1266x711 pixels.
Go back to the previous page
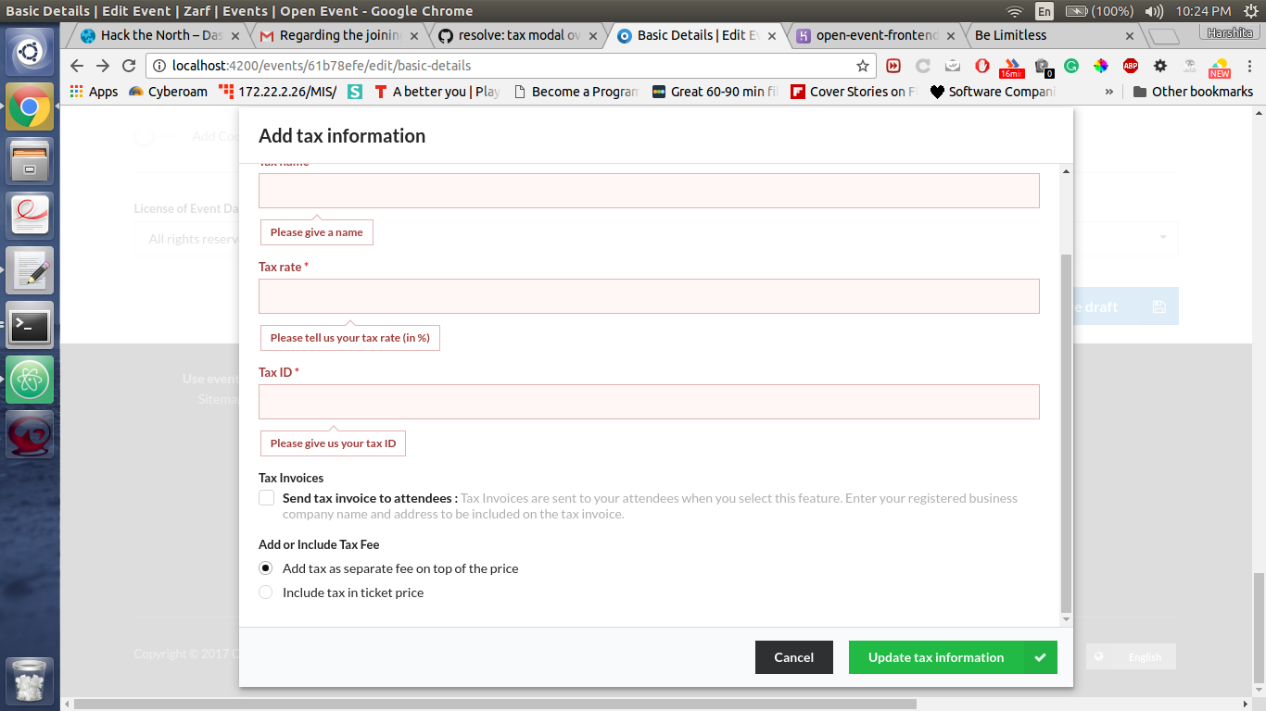point(77,66)
